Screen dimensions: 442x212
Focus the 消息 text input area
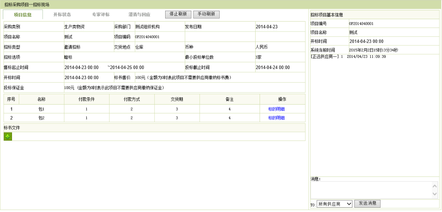(x=371, y=190)
